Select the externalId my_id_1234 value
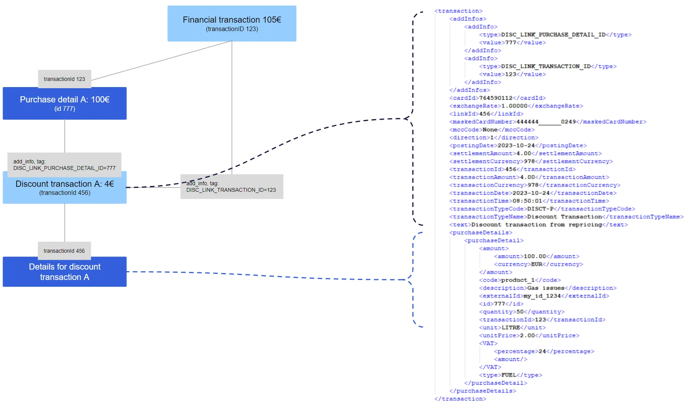 click(541, 296)
